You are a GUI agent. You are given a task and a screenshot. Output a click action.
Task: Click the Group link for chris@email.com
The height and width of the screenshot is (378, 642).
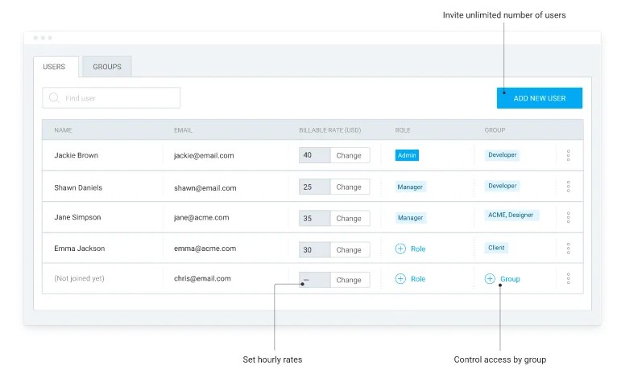(510, 279)
